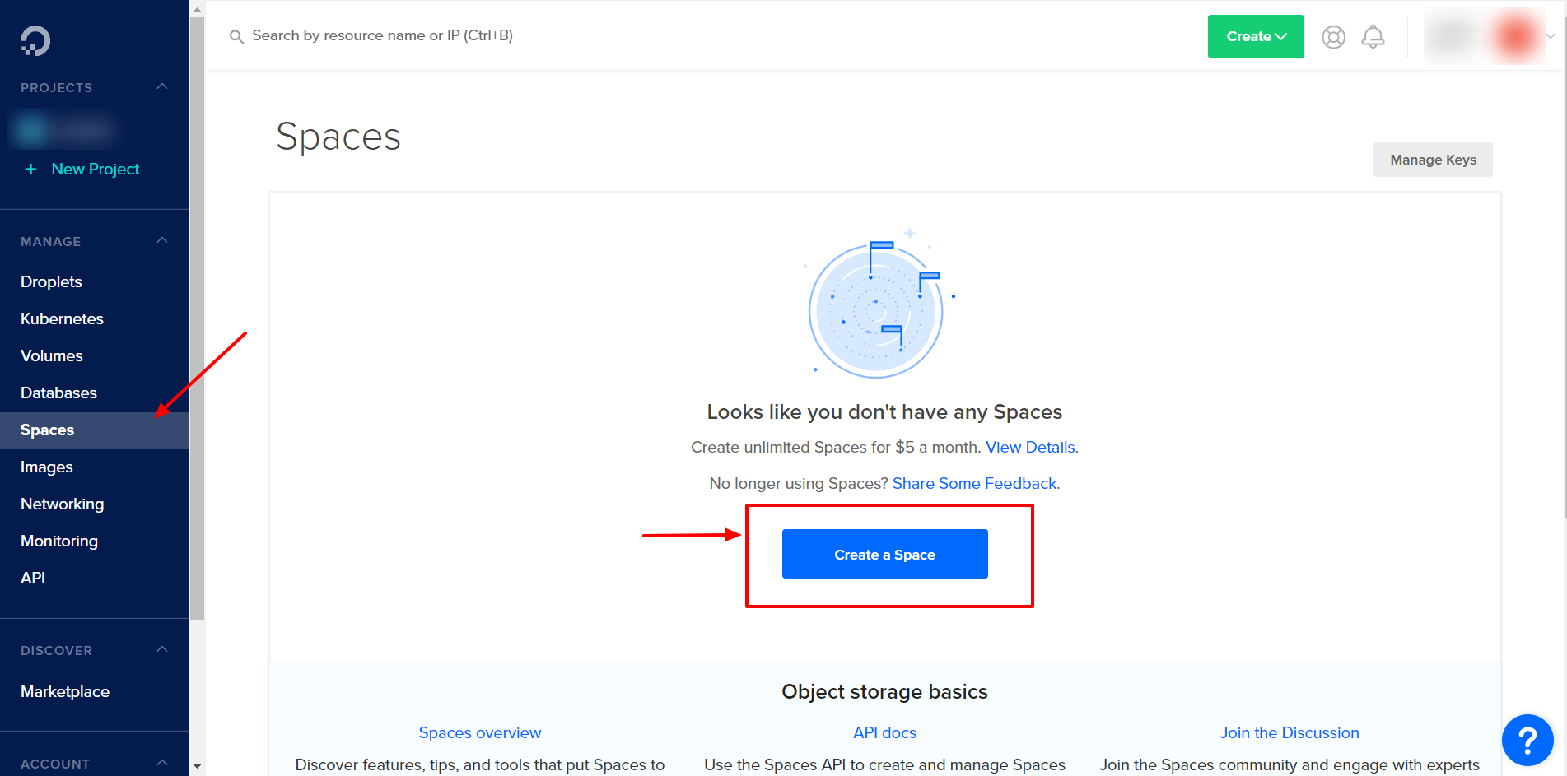The height and width of the screenshot is (776, 1567).
Task: Select Networking in the sidebar menu
Action: coord(62,504)
